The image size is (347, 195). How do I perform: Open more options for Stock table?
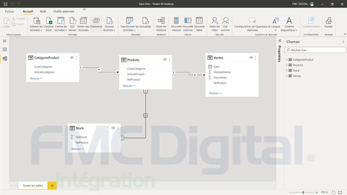point(118,128)
